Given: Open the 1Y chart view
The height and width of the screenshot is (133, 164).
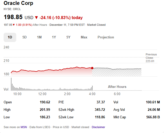Looking at the screenshot, I should point(54,37).
